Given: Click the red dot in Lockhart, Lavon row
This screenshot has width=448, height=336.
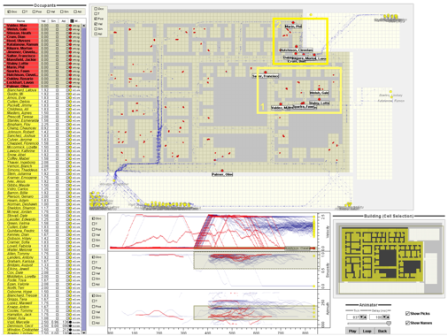Looking at the screenshot, I should [x=70, y=82].
